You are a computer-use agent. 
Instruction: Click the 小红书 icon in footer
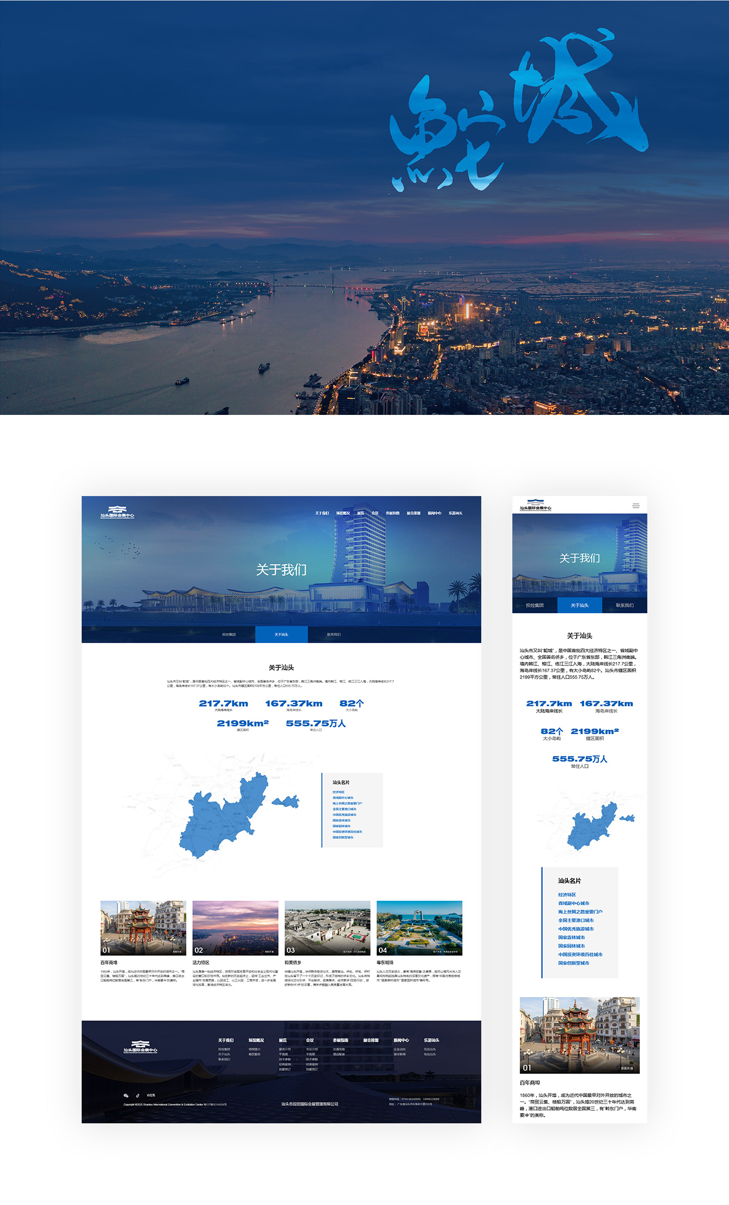[151, 1095]
